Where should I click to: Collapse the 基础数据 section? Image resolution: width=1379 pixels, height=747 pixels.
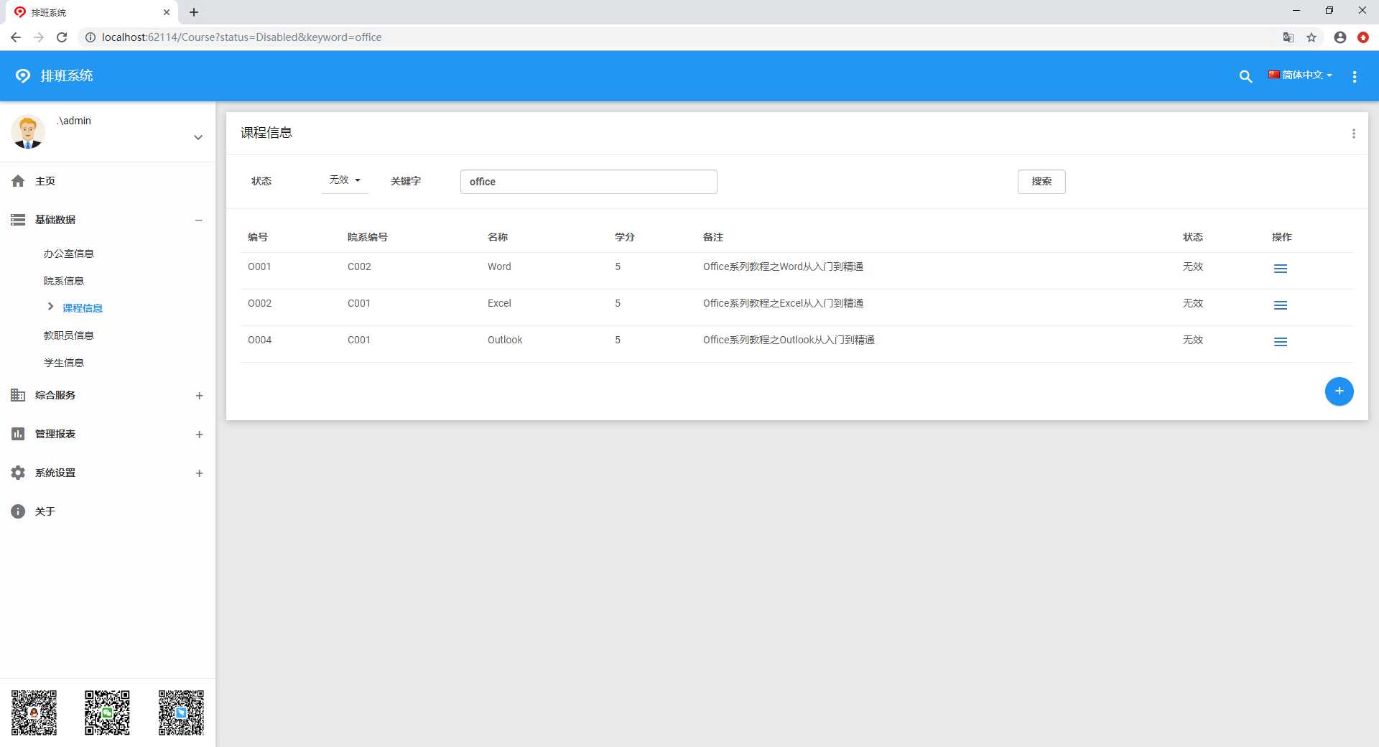pyautogui.click(x=199, y=220)
